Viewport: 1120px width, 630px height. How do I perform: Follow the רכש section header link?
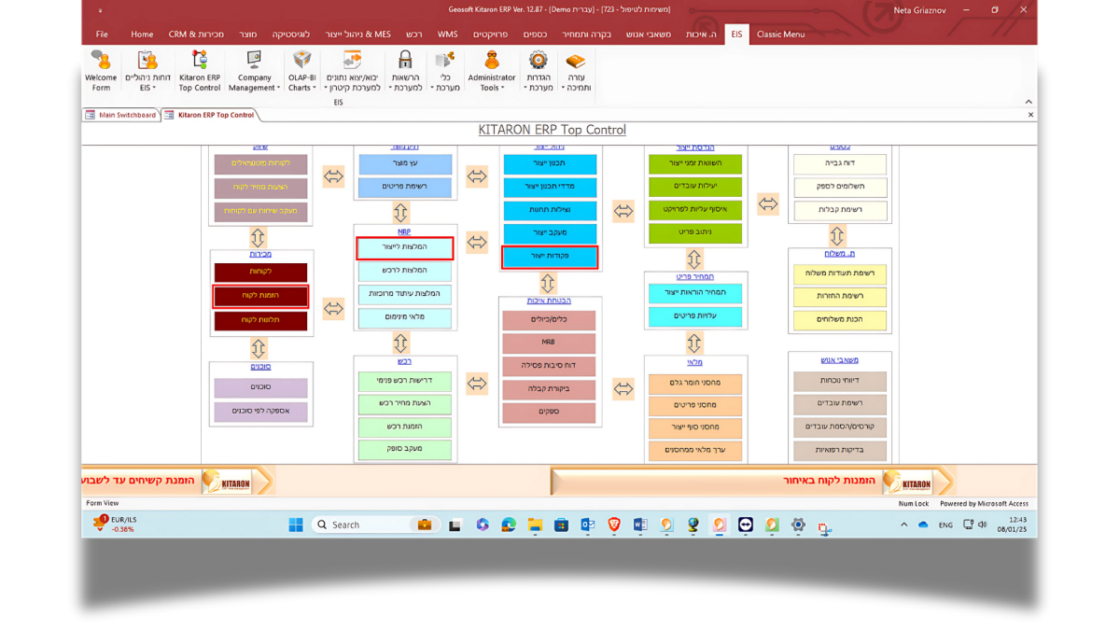coord(404,361)
